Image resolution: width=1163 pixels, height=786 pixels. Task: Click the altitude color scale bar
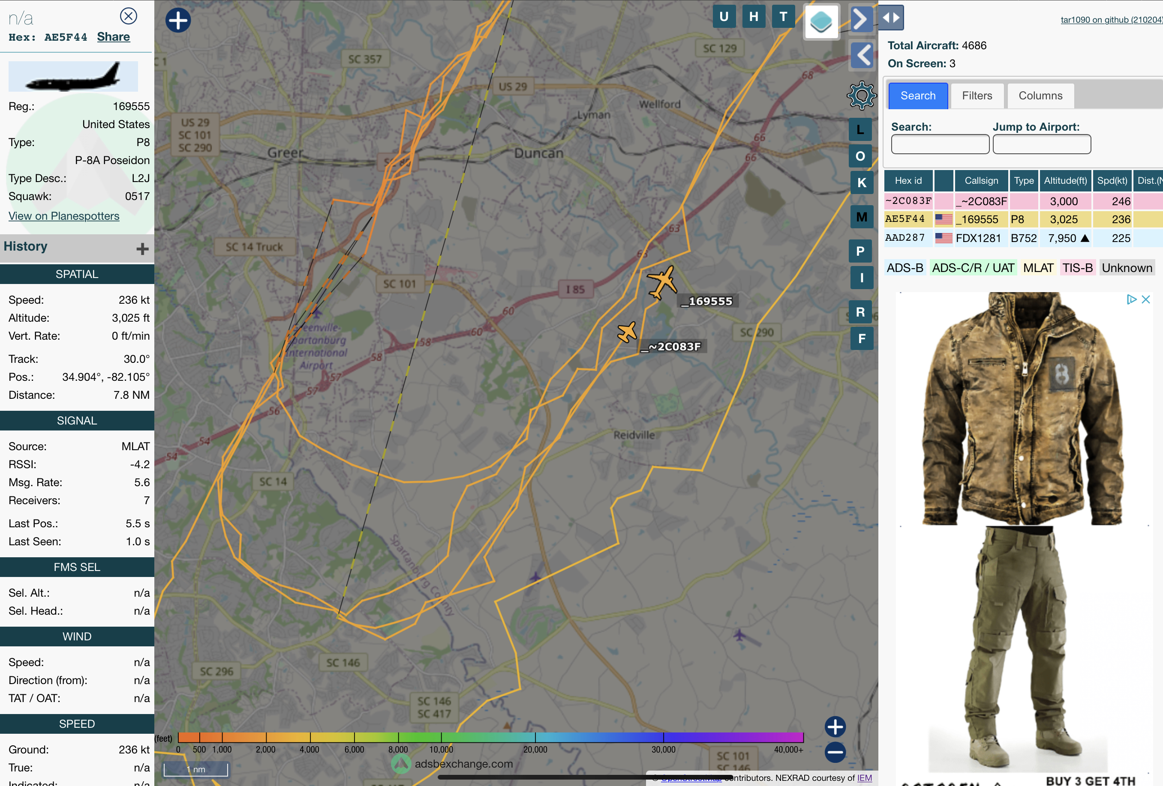pyautogui.click(x=490, y=737)
